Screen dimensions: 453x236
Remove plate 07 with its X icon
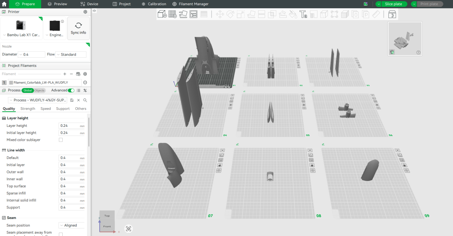(x=222, y=150)
